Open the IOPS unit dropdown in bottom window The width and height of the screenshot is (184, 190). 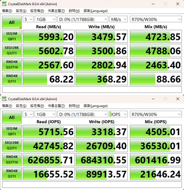(118, 114)
